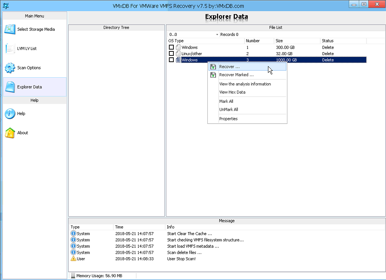386x280 pixels.
Task: Click the warning icon on User message row
Action: pyautogui.click(x=73, y=258)
